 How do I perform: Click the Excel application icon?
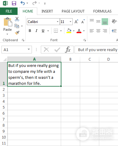pyautogui.click(x=5, y=3)
